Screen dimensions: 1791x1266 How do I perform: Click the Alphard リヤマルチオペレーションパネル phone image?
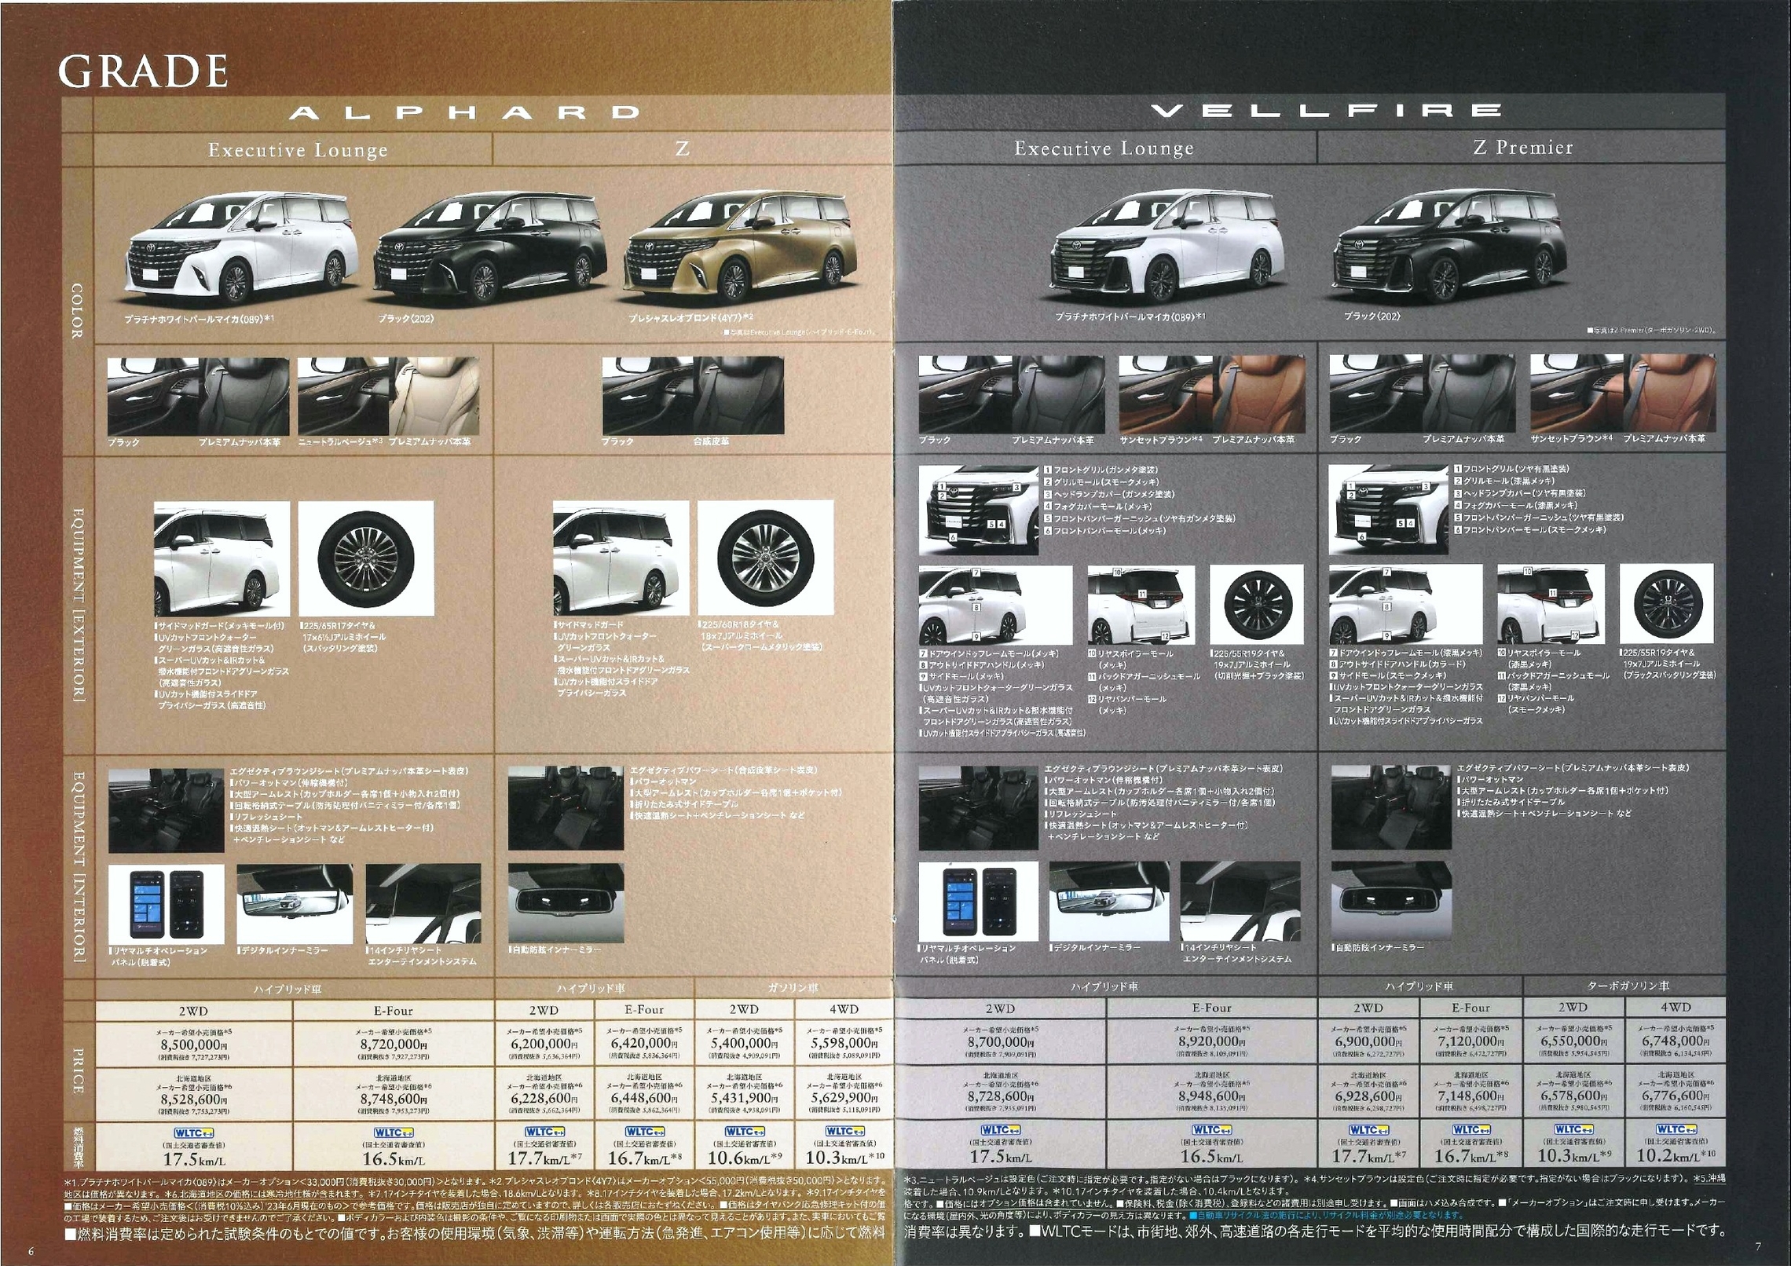pyautogui.click(x=166, y=905)
